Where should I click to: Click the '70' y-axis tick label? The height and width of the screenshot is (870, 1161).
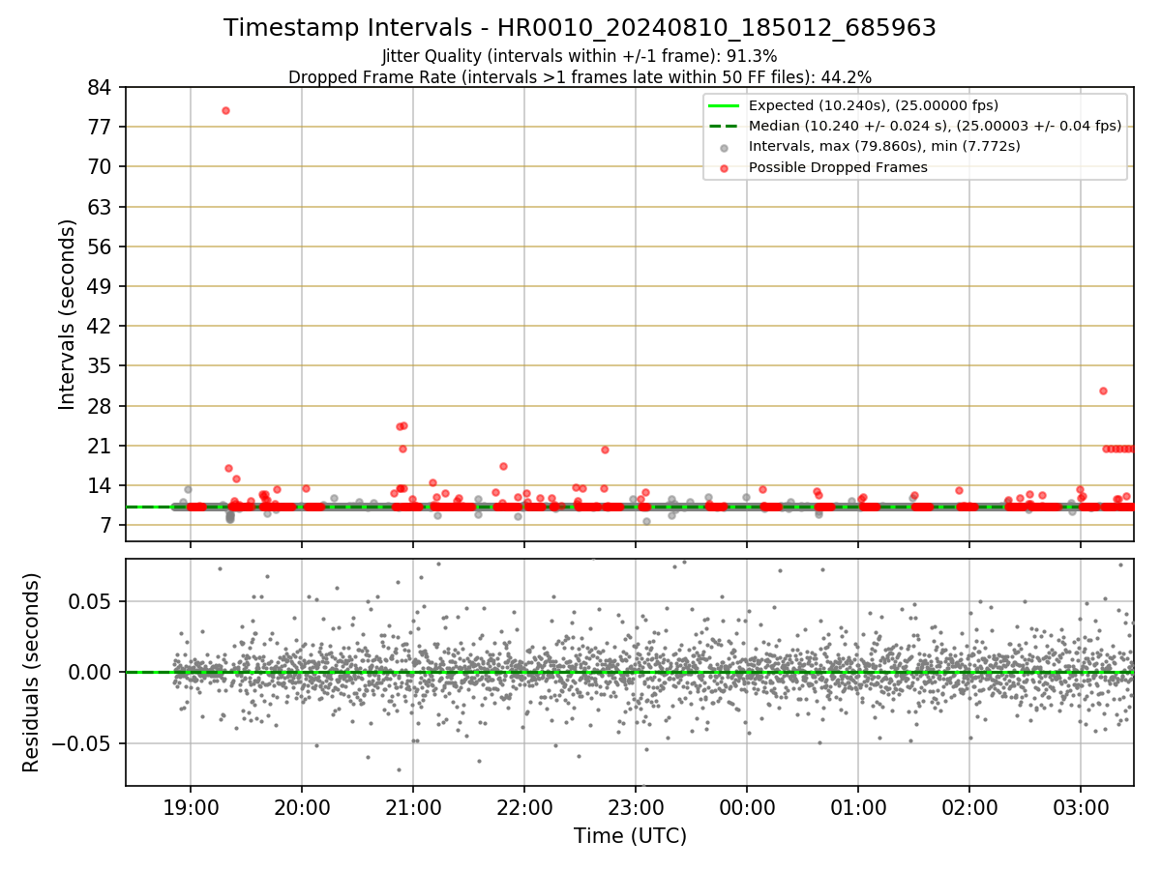102,166
